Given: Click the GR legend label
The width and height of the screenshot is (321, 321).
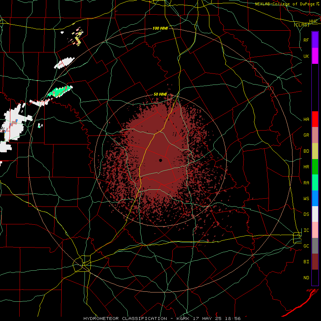Looking at the screenshot, I should click(306, 135).
